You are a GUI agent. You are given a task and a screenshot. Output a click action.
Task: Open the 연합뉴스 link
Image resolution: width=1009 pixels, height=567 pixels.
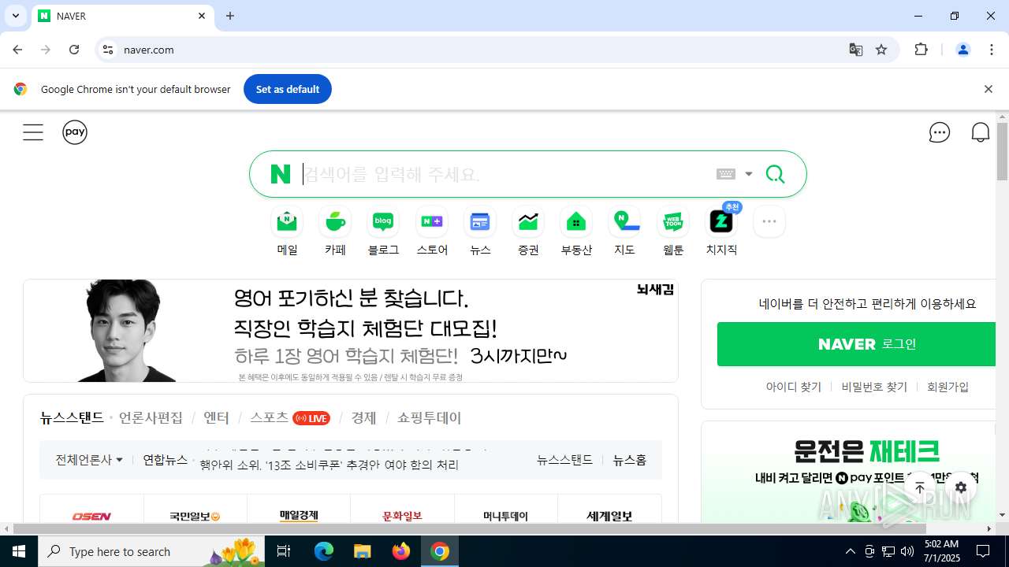pos(165,460)
